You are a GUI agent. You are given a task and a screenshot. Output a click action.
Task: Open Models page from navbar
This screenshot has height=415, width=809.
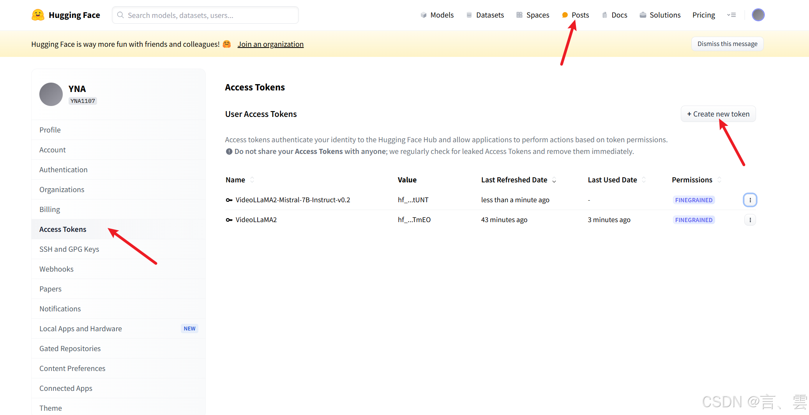coord(442,15)
